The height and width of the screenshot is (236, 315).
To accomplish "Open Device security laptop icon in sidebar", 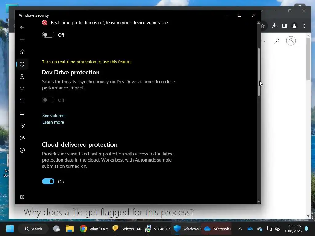I will [x=22, y=113].
